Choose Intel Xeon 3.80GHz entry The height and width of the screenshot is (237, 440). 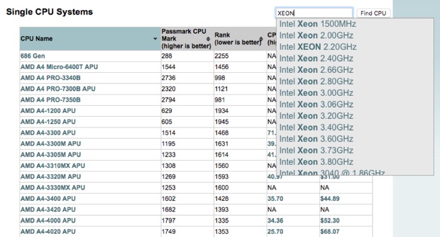355,162
